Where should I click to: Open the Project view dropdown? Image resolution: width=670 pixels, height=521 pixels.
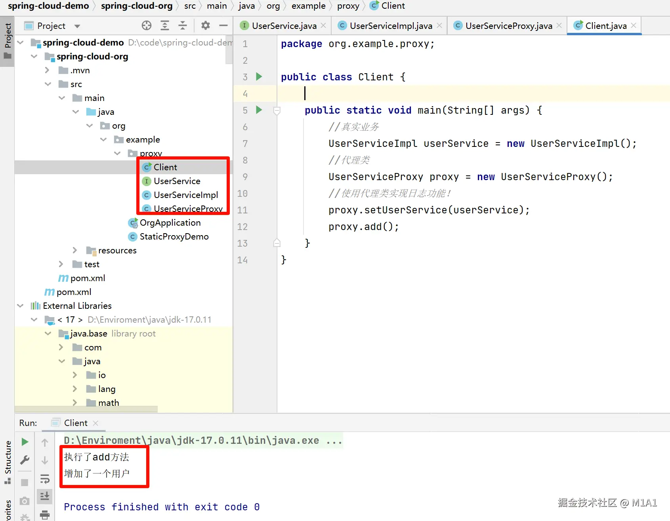coord(77,26)
